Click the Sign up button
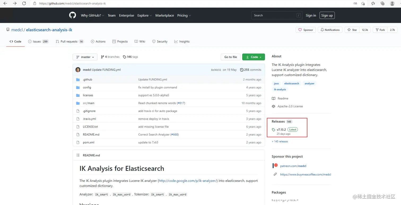This screenshot has height=205, width=401. coord(327,15)
